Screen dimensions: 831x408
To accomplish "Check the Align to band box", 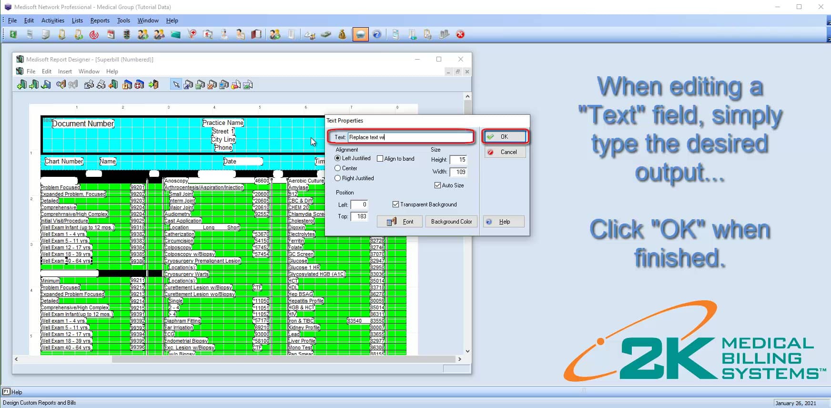I will pos(380,159).
